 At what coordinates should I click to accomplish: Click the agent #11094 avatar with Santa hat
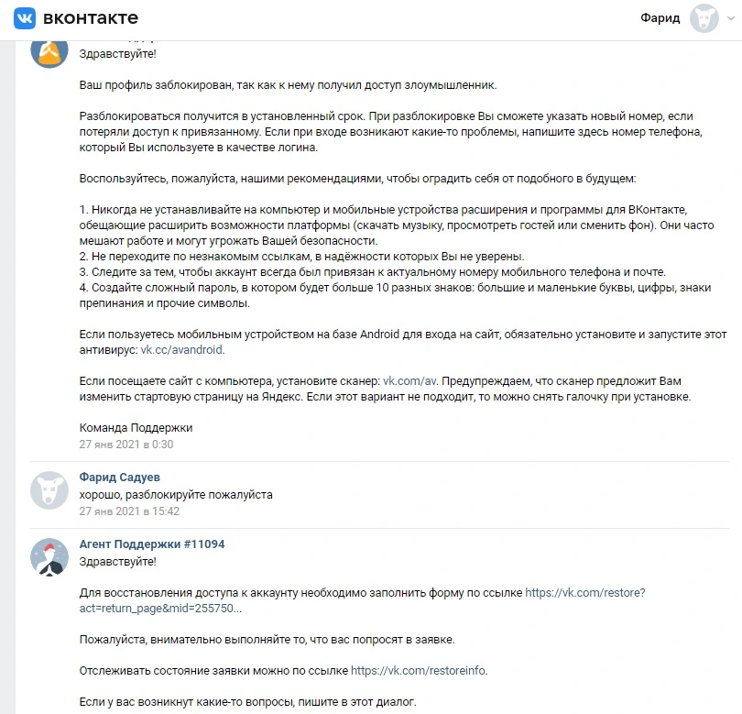coord(49,556)
